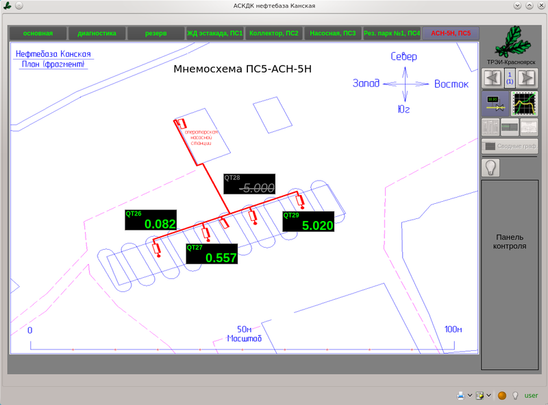Image resolution: width=548 pixels, height=405 pixels.
Task: Click the export icon with yellow arrow
Action: pos(480,395)
